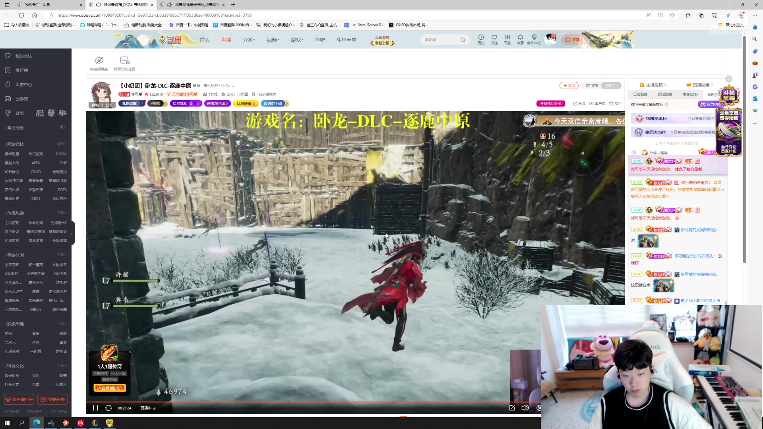Click the 关注 heart icon in header
This screenshot has width=763, height=429.
pos(494,37)
